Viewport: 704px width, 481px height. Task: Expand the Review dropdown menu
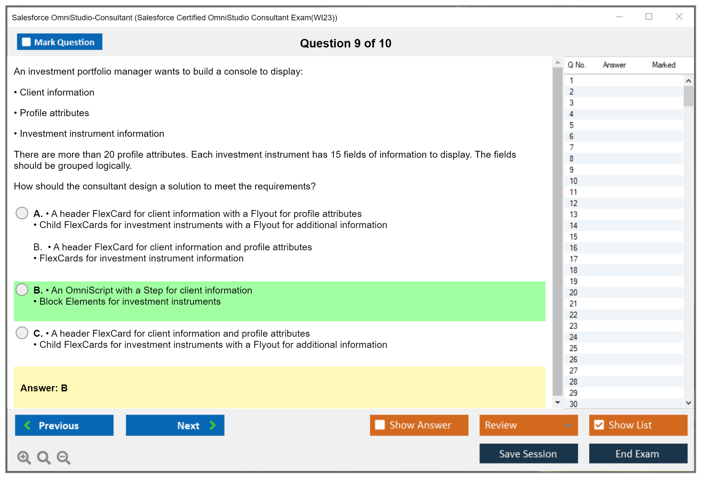tap(568, 425)
